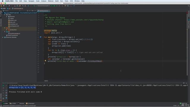Toggle the Structure side tool window button
Screen dimensions: 190x107
pyautogui.click(x=1, y=23)
